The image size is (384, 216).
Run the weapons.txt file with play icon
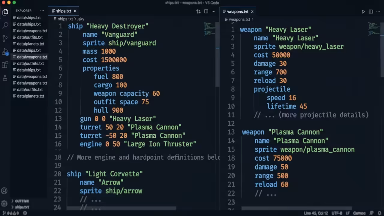pyautogui.click(x=363, y=12)
